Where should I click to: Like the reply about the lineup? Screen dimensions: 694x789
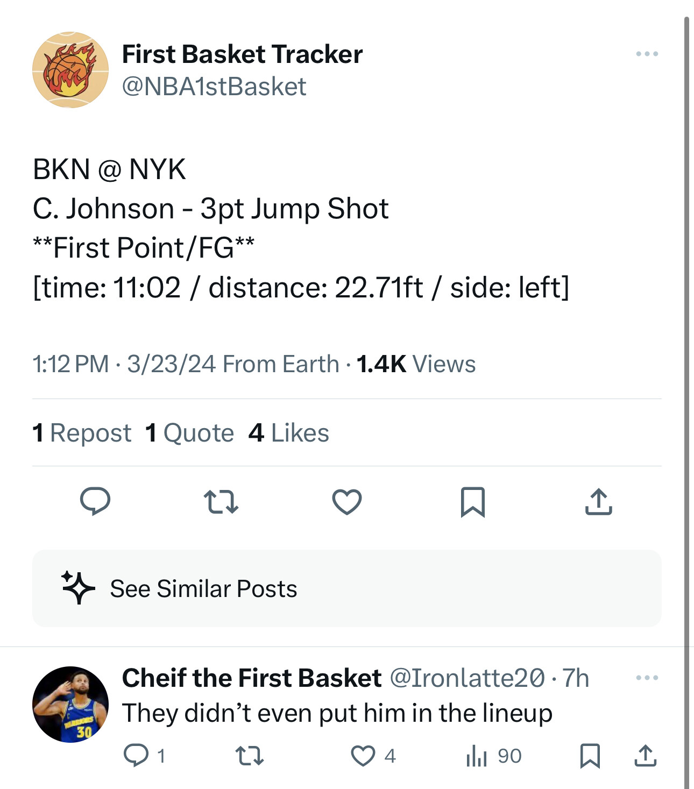[364, 756]
